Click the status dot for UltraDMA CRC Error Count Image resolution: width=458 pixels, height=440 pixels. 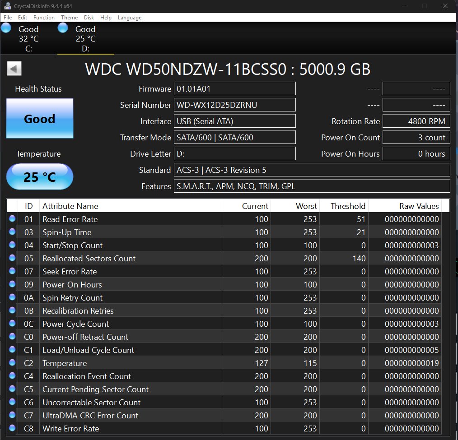pos(12,415)
